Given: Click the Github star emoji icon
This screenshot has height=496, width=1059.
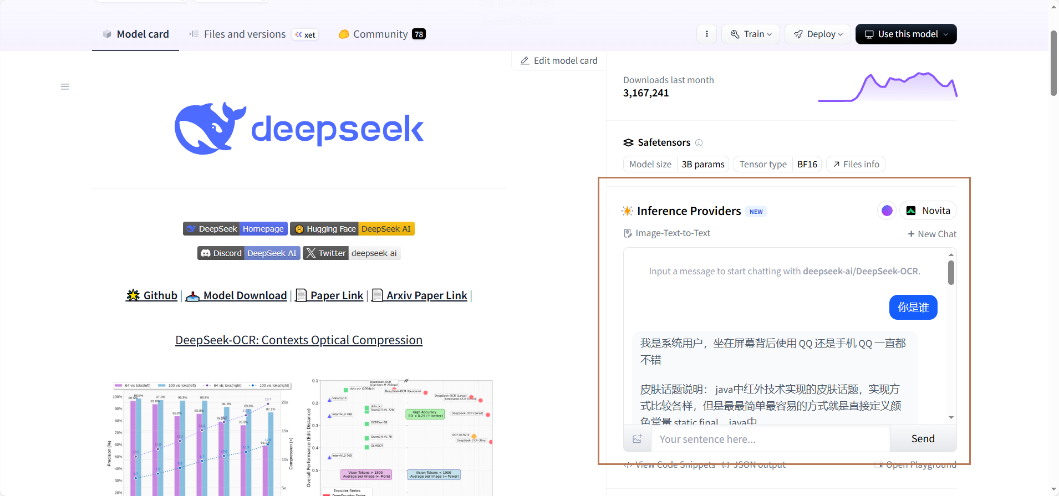Looking at the screenshot, I should (x=133, y=295).
